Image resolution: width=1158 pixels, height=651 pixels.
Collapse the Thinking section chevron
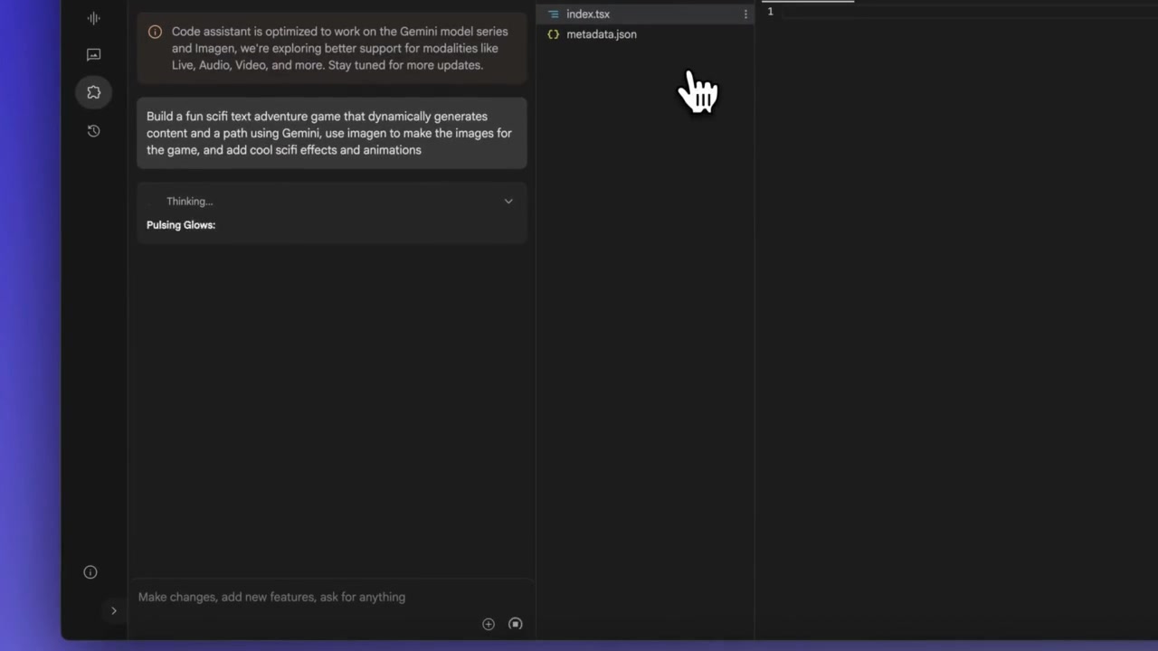pos(508,202)
